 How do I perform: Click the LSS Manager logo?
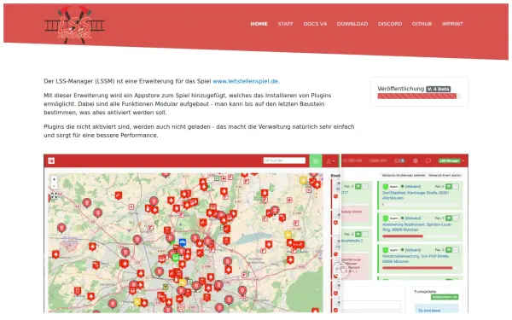pos(74,25)
